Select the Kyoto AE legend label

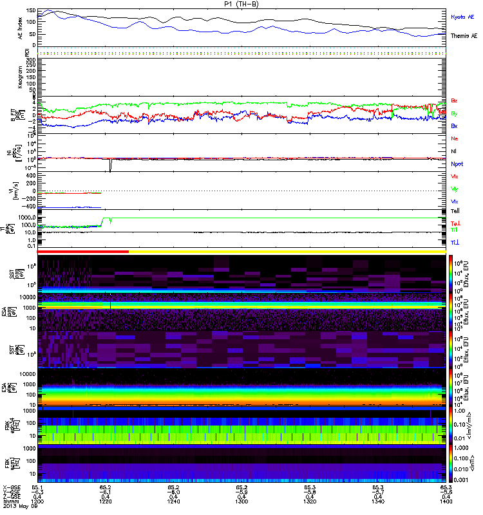click(x=462, y=16)
